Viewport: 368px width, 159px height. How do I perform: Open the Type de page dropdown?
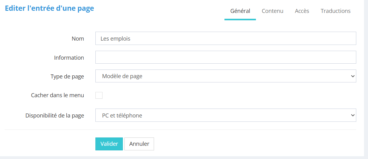225,76
